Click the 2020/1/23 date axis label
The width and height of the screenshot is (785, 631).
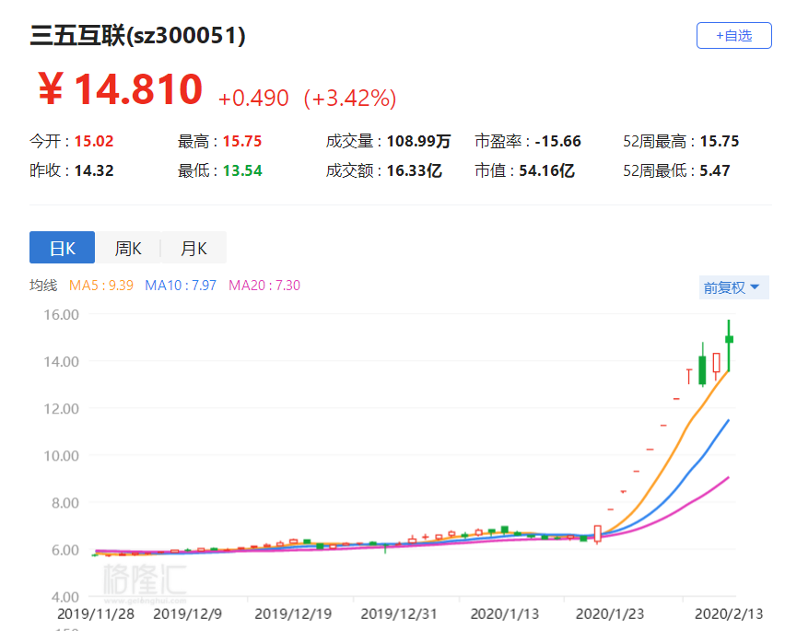pyautogui.click(x=610, y=614)
